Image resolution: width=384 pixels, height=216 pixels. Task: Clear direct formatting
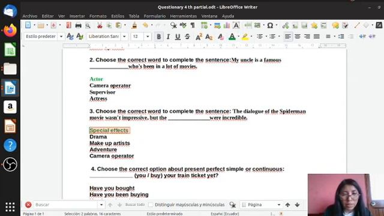click(221, 37)
